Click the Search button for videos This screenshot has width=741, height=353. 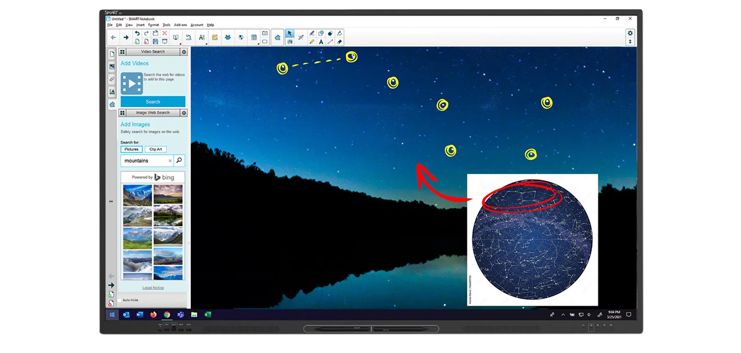click(153, 101)
